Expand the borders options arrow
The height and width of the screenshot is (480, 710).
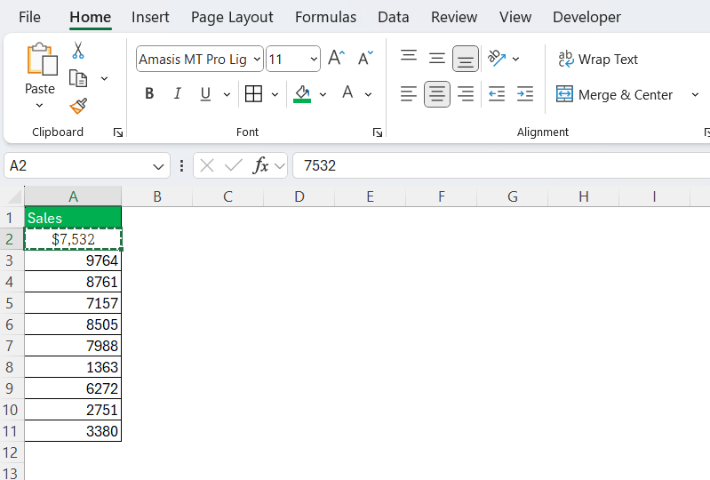point(275,94)
